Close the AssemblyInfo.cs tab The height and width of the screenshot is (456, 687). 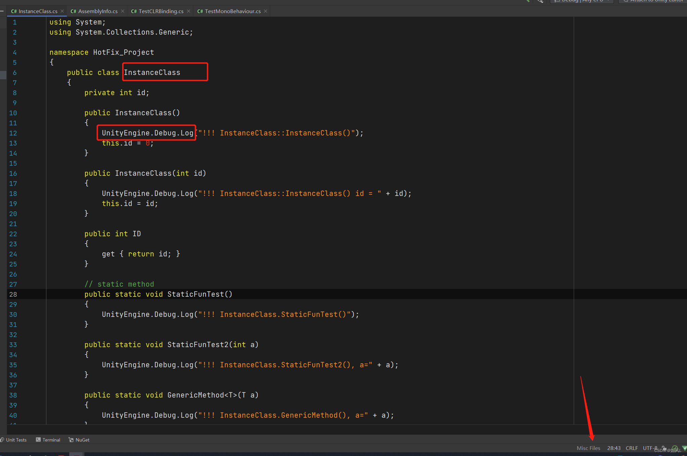[123, 11]
